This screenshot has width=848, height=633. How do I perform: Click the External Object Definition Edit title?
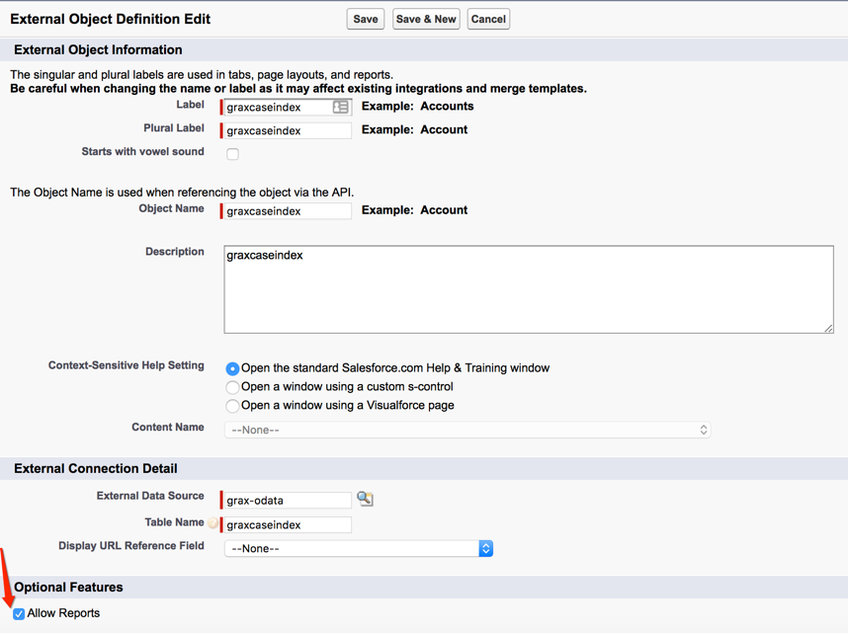[x=111, y=19]
